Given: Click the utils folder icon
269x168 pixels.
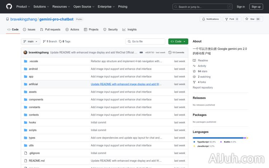Looking at the screenshot, I should [25, 145].
